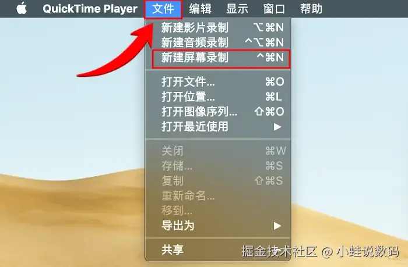This screenshot has width=408, height=267.
Task: Open the QuickTime Player app menu
Action: 90,9
